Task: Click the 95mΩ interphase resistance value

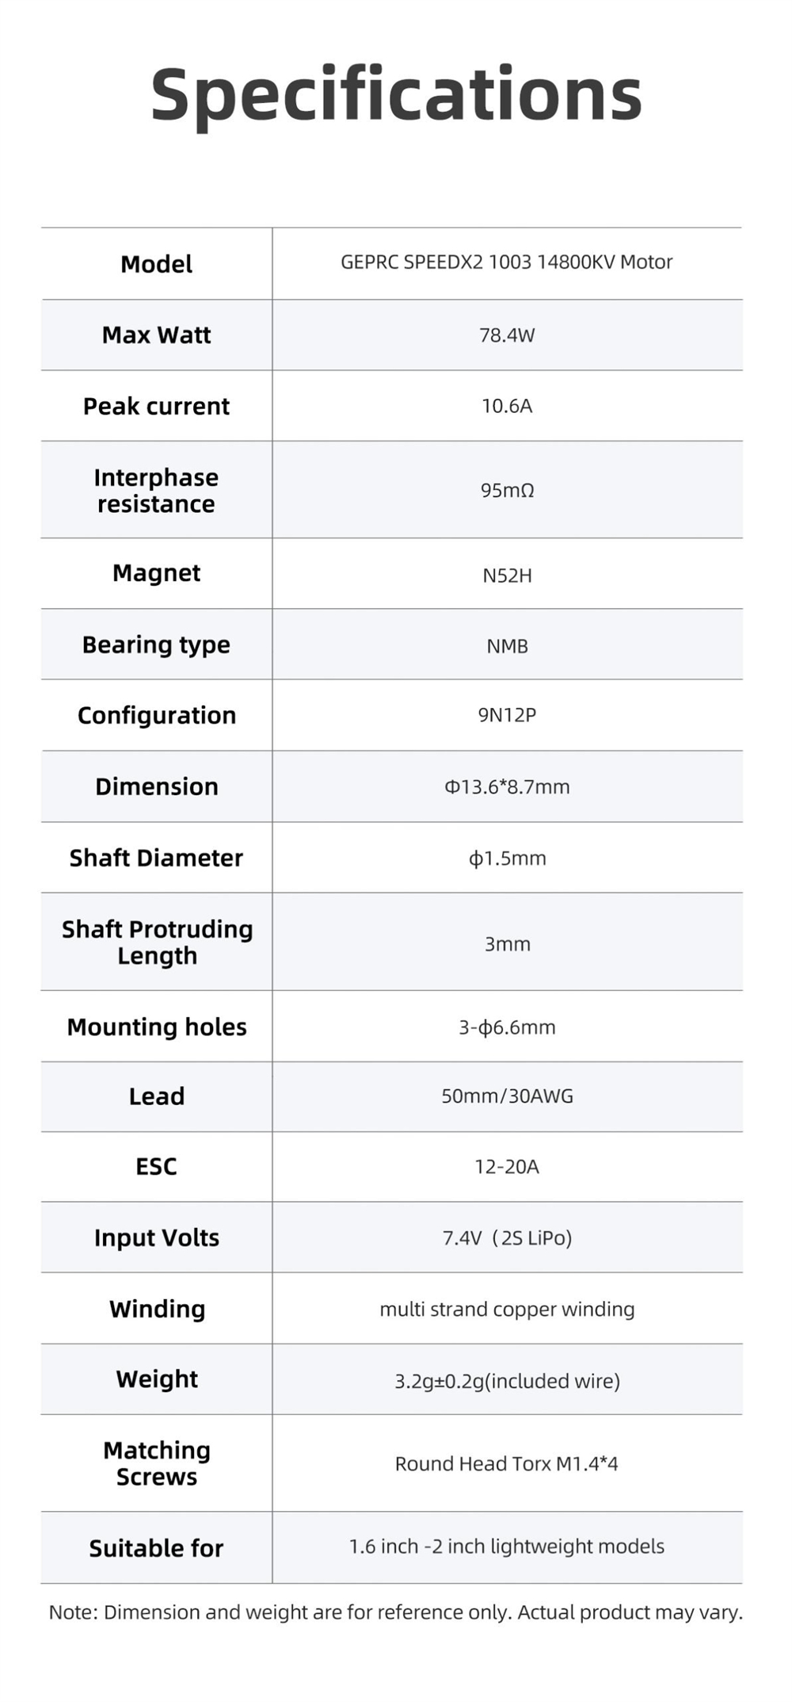Action: click(507, 491)
